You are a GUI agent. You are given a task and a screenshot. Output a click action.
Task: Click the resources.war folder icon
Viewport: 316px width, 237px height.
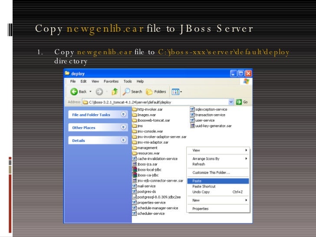click(x=135, y=153)
